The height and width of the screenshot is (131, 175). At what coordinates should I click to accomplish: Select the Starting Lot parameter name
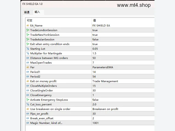[38, 49]
